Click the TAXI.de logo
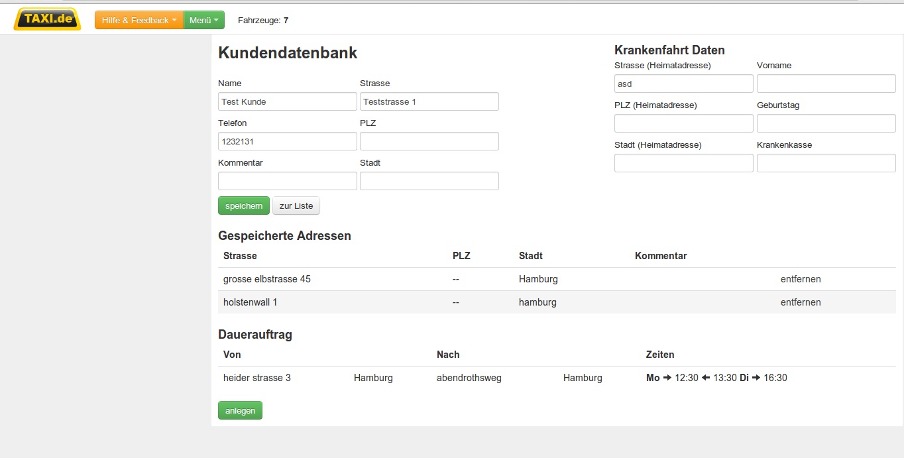Screen dimensions: 904x458 tap(47, 19)
